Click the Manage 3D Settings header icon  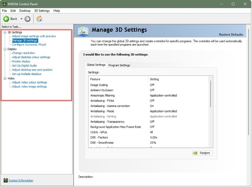click(x=83, y=31)
